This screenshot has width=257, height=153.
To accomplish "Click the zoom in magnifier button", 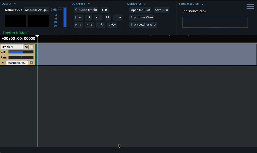I will pyautogui.click(x=112, y=25).
